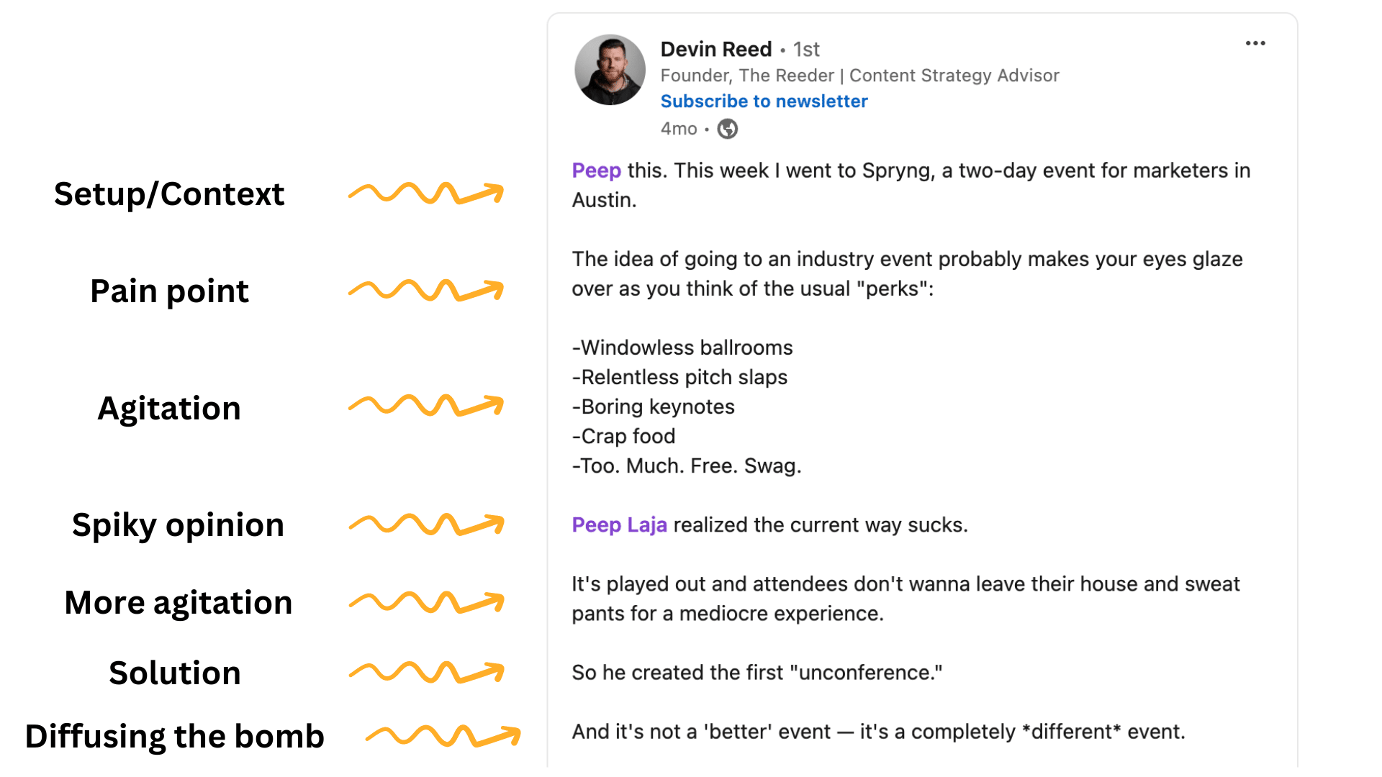Screen dimensions: 1382x777
Task: Click the globe visibility icon
Action: [728, 129]
